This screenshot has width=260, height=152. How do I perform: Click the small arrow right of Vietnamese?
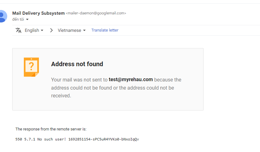pos(84,31)
